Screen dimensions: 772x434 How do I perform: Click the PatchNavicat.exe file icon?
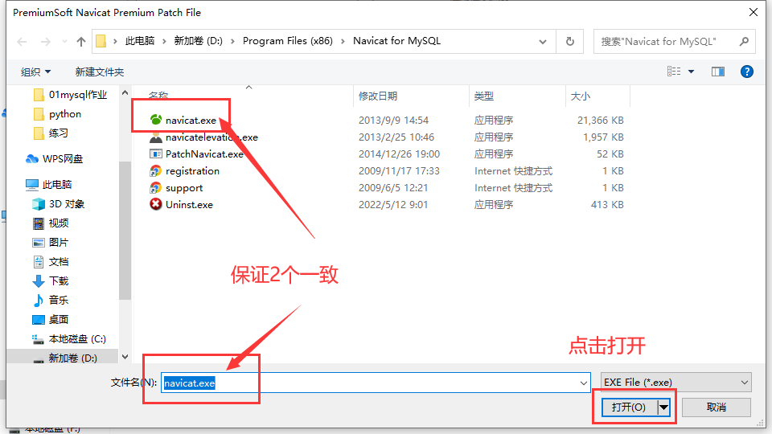coord(155,154)
